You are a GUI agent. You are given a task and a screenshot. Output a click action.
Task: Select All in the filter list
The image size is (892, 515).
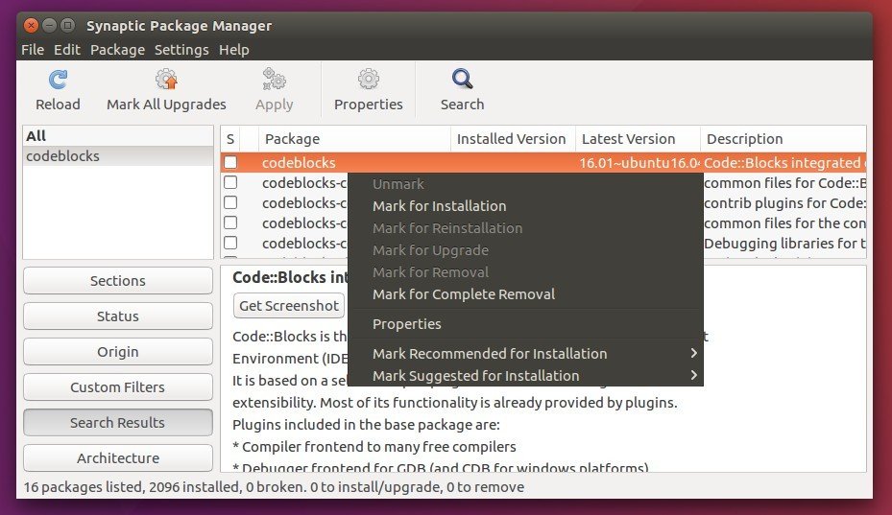pos(118,136)
